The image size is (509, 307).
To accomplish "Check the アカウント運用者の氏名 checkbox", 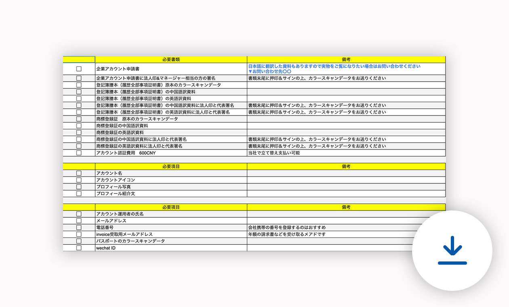I will click(x=79, y=214).
